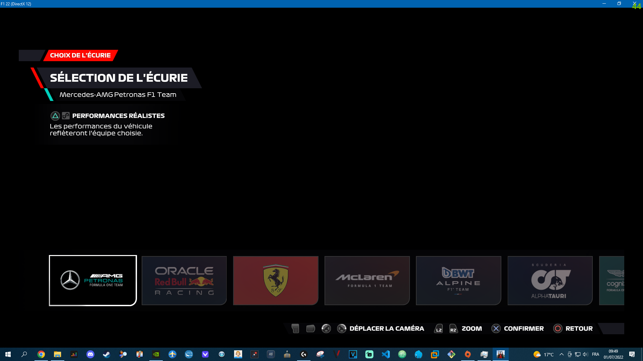643x361 pixels.
Task: Choose the Oracle Red Bull Racing team card
Action: pos(184,280)
